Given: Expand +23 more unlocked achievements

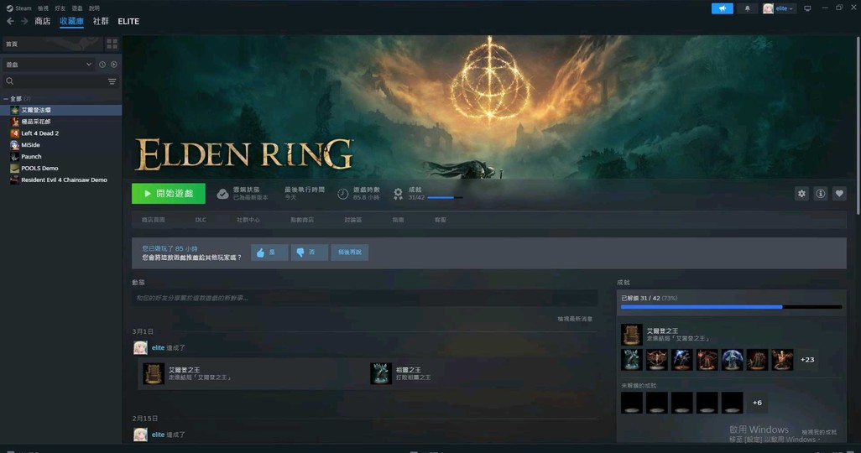Looking at the screenshot, I should (807, 360).
